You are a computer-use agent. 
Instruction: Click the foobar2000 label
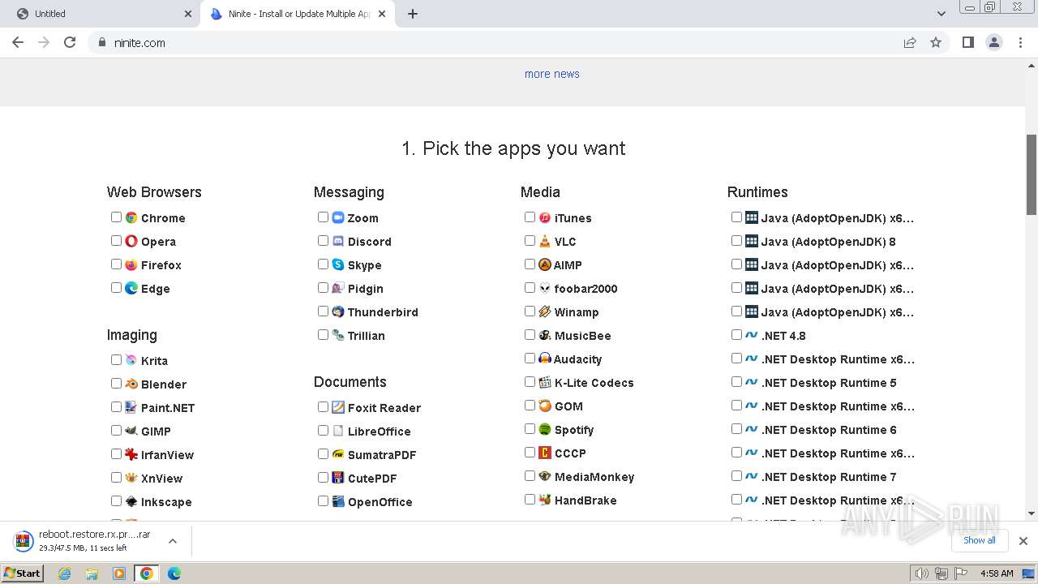tap(585, 289)
